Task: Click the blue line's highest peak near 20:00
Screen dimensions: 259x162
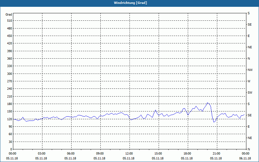Action: (208, 103)
